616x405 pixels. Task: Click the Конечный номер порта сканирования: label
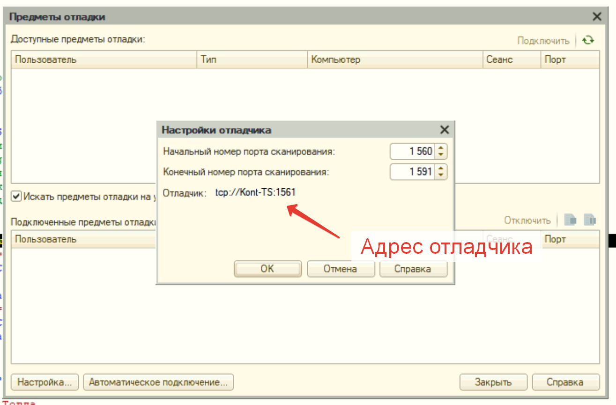[246, 172]
